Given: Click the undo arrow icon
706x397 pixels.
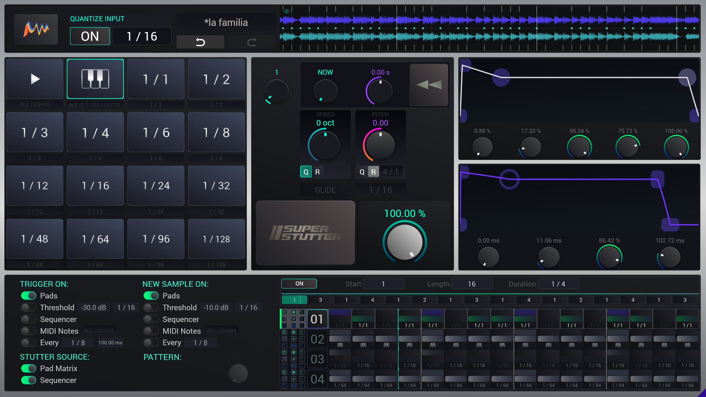Looking at the screenshot, I should click(x=200, y=42).
